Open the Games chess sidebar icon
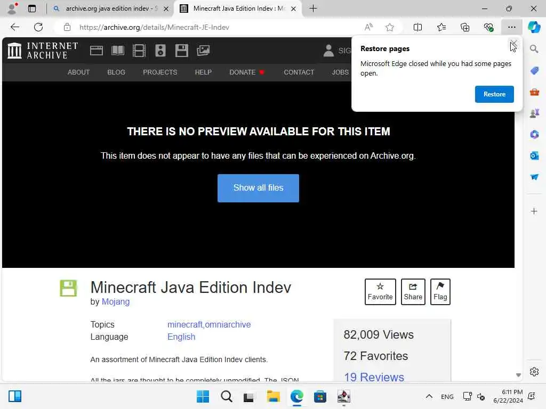 [x=534, y=113]
